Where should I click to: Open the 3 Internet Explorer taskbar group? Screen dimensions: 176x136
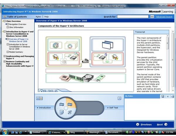click(x=56, y=132)
